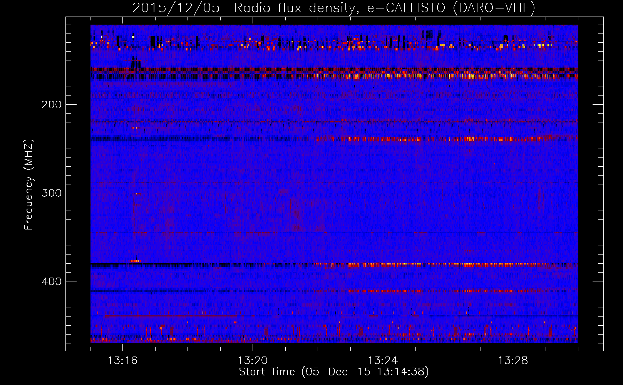Select the 400 frequency tick label

tap(52, 281)
